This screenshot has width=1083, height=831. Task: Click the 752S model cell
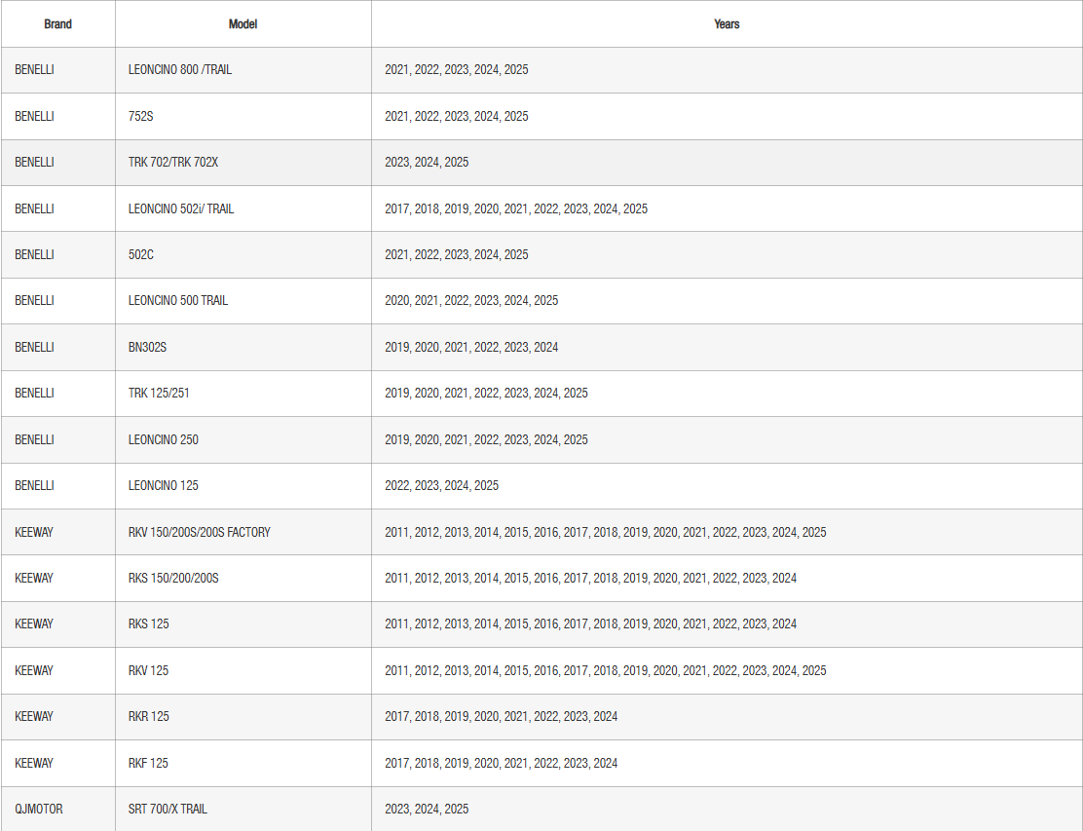142,116
